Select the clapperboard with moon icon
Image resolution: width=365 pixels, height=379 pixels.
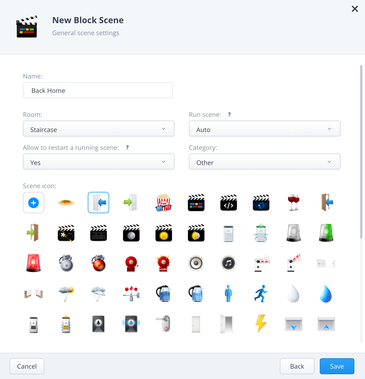(x=131, y=233)
